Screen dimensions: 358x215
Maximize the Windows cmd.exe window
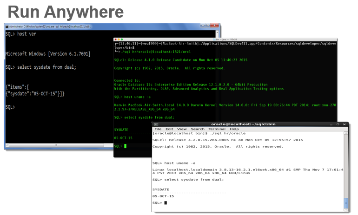(x=208, y=25)
